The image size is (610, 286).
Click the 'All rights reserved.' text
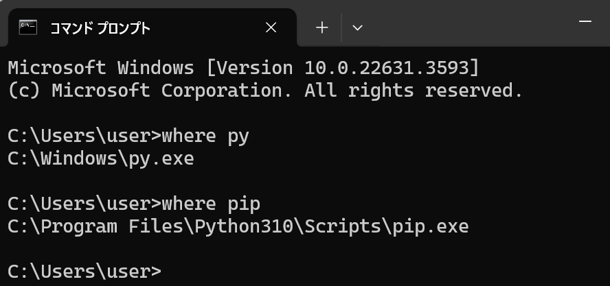coord(414,91)
